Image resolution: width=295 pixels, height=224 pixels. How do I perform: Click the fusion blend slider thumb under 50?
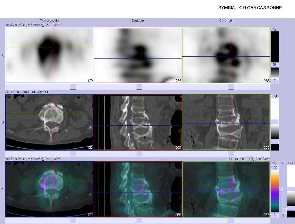point(281,189)
